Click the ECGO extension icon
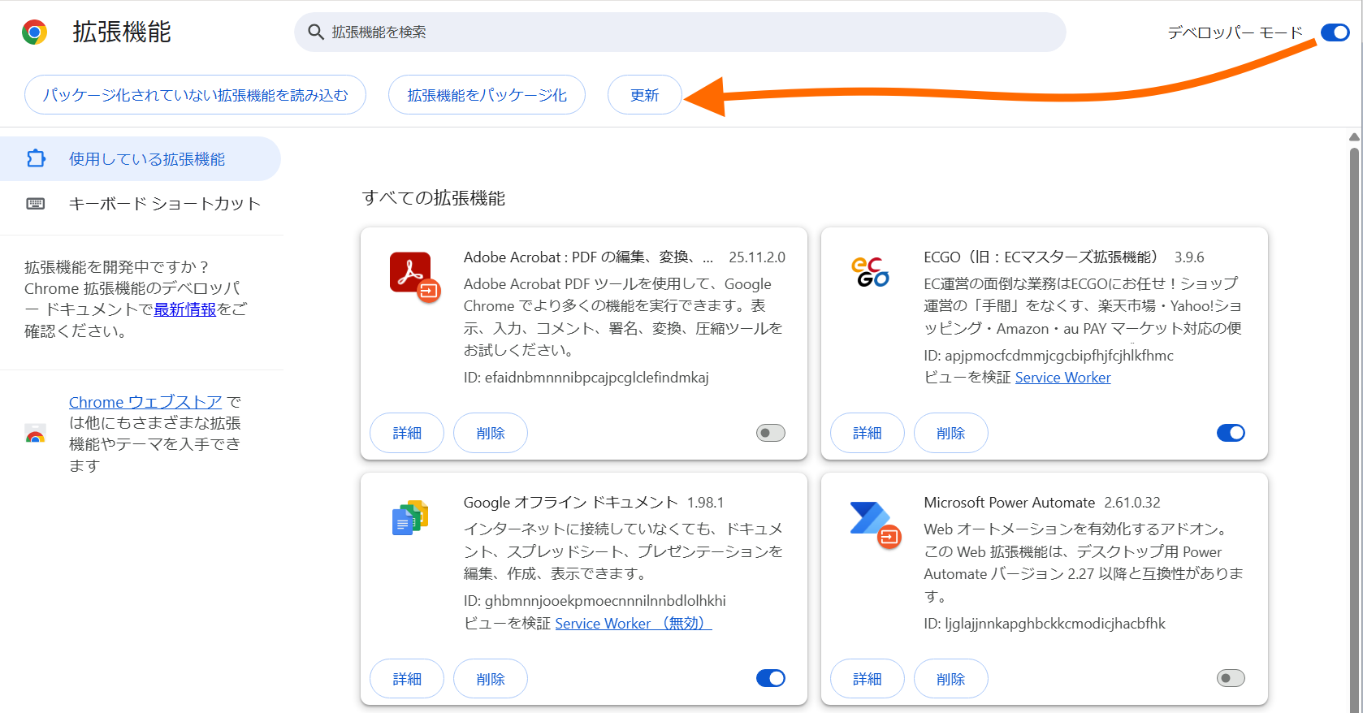The image size is (1363, 713). (870, 272)
